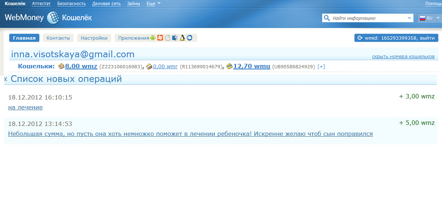Viewport: 442px width, 206px height.
Task: Click wallet number U890586824929
Action: pyautogui.click(x=294, y=67)
